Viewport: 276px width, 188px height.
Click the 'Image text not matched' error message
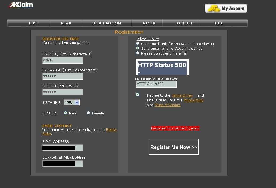pos(175,128)
